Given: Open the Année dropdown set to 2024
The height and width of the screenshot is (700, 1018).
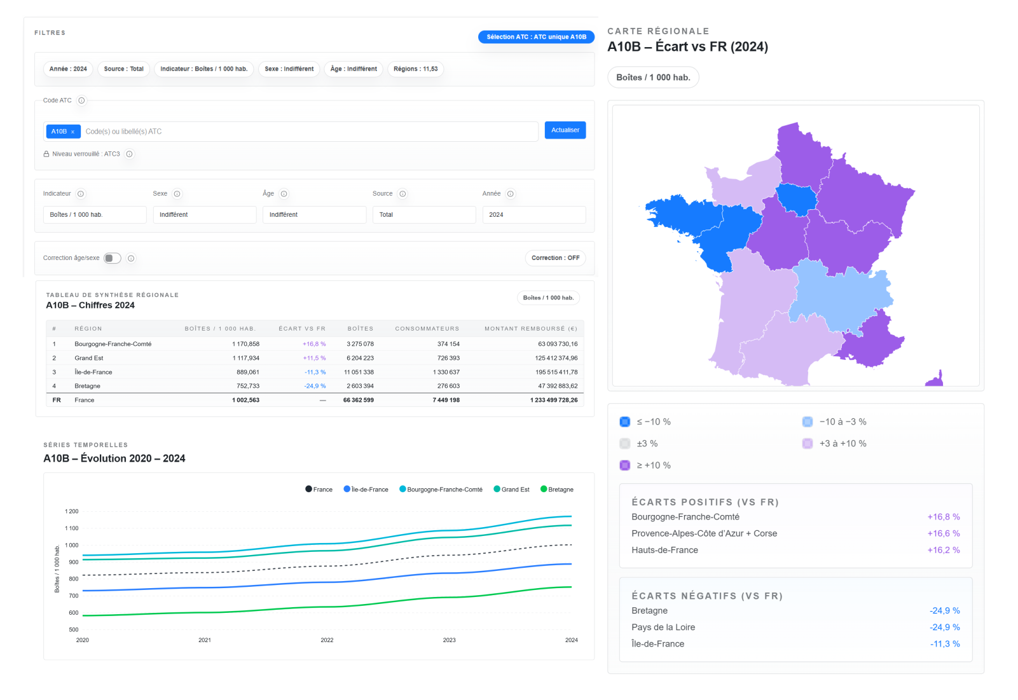Looking at the screenshot, I should point(534,215).
